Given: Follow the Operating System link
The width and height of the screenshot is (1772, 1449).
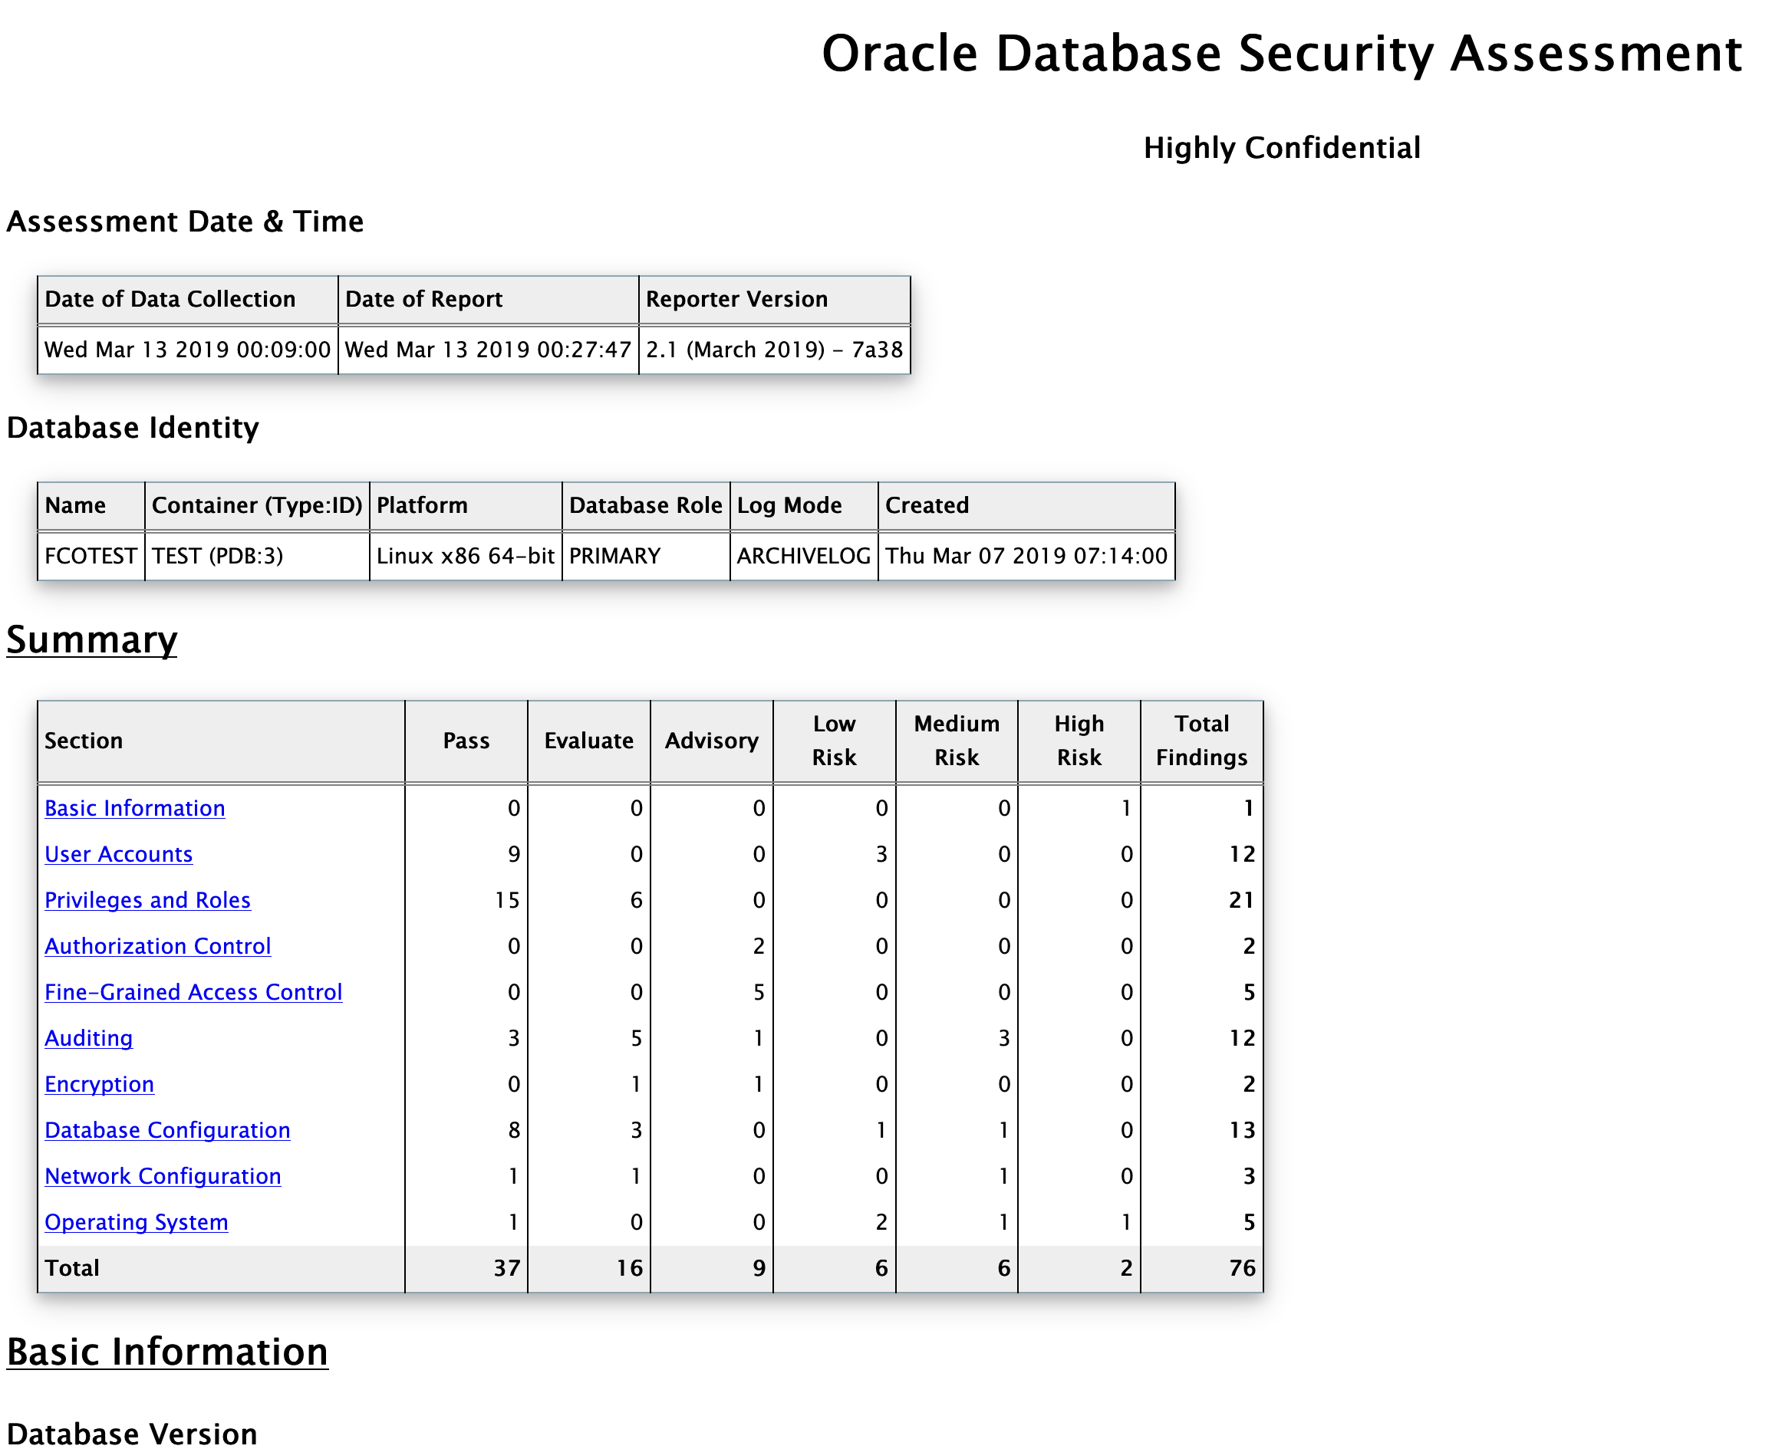Looking at the screenshot, I should tap(136, 1221).
